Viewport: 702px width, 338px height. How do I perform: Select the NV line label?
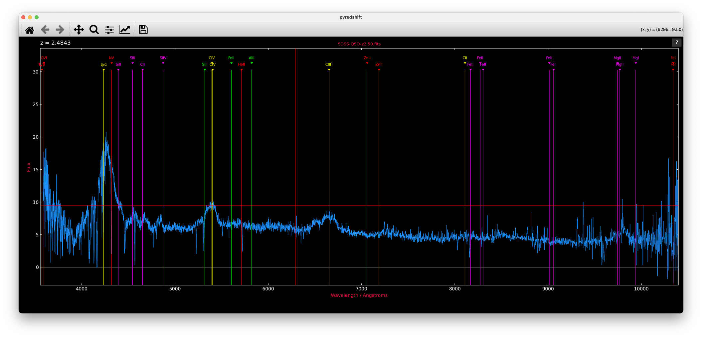click(111, 58)
